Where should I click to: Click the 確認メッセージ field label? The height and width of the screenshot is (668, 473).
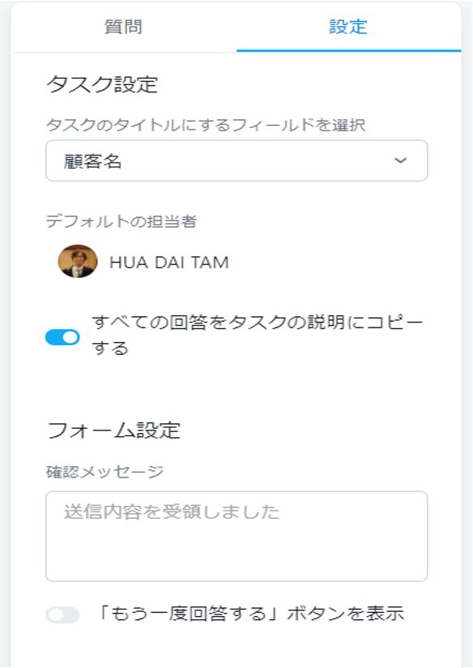pos(104,472)
